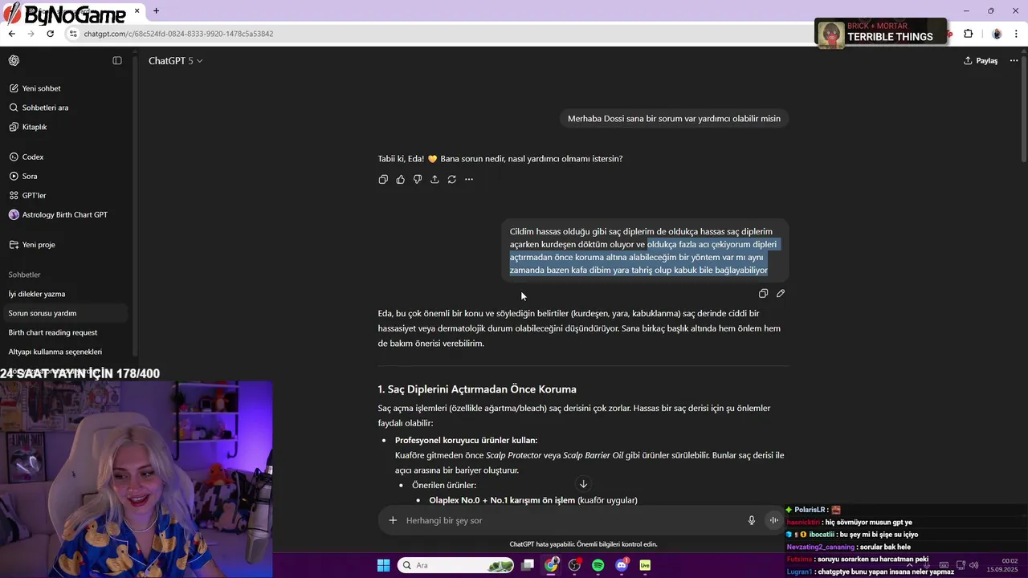Start dictation with the microphone icon

pos(752,520)
